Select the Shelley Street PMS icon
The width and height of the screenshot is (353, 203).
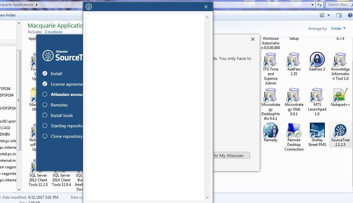317,130
